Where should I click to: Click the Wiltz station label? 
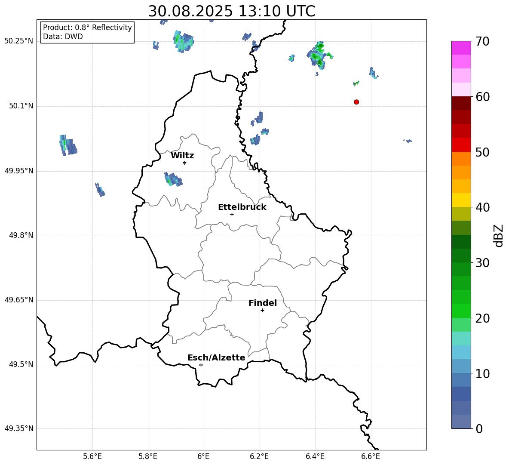[x=182, y=156]
